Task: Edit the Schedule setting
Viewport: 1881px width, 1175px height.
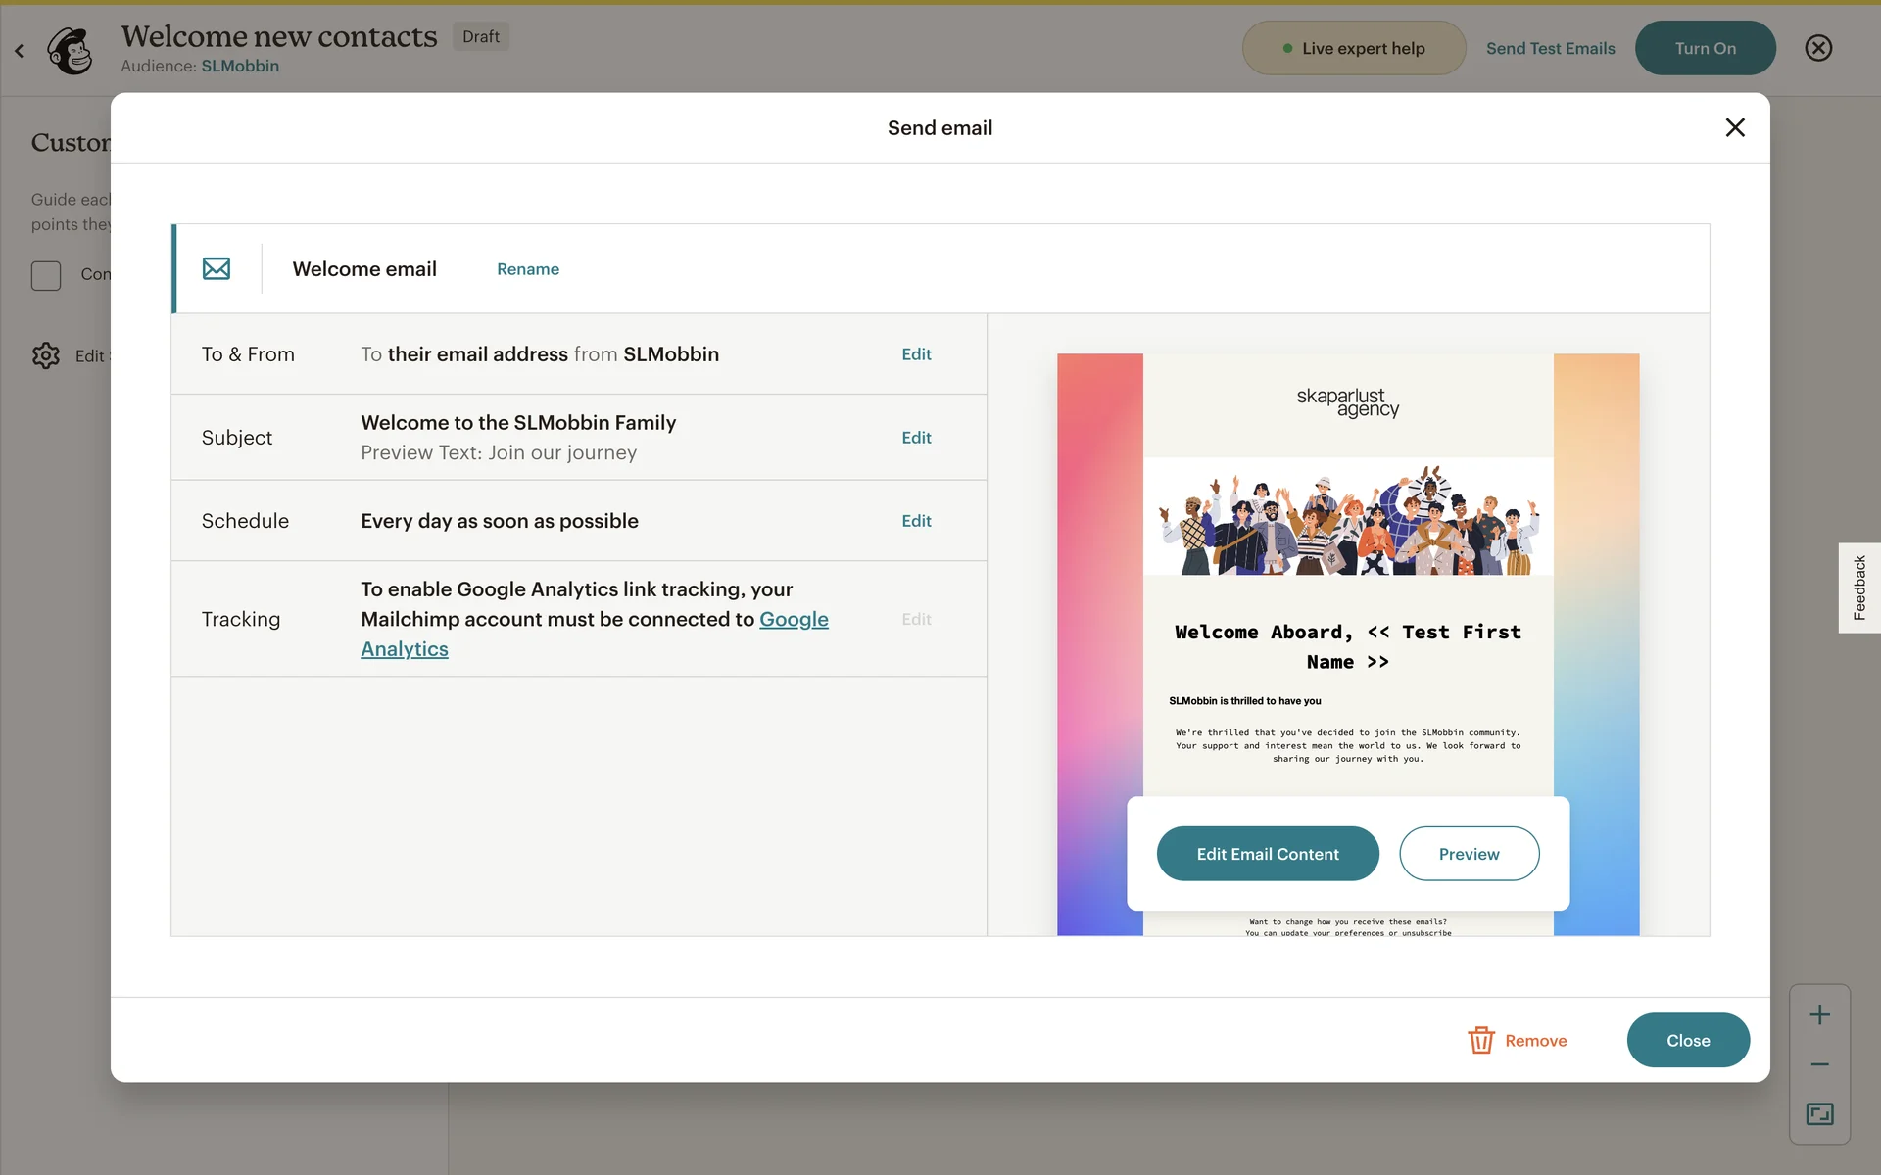Action: [916, 521]
